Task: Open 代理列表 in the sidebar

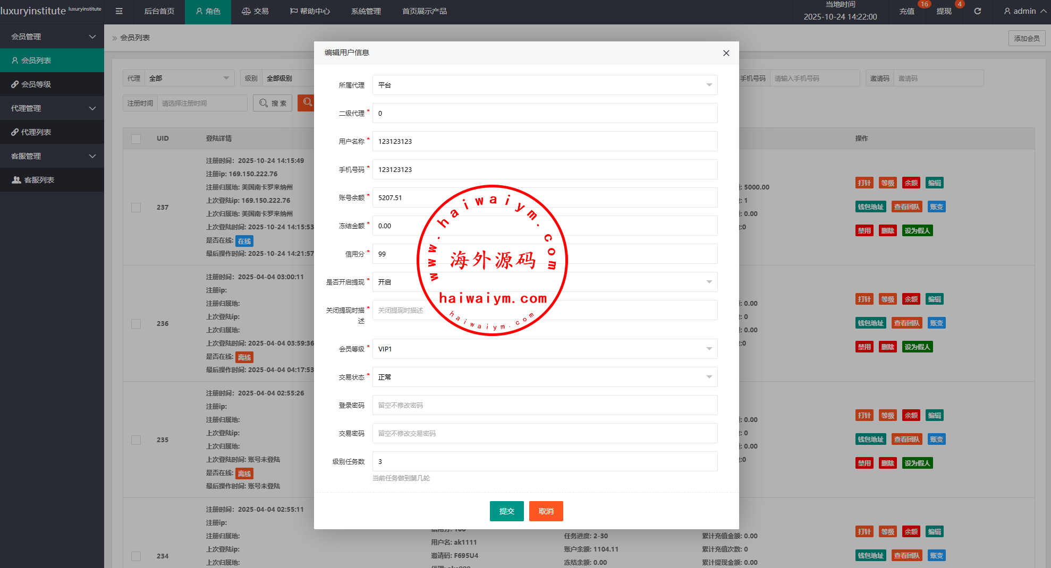Action: [x=36, y=132]
